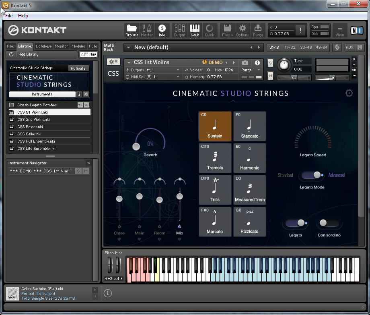370x315 pixels.
Task: Select the Marcato articulation
Action: click(215, 222)
